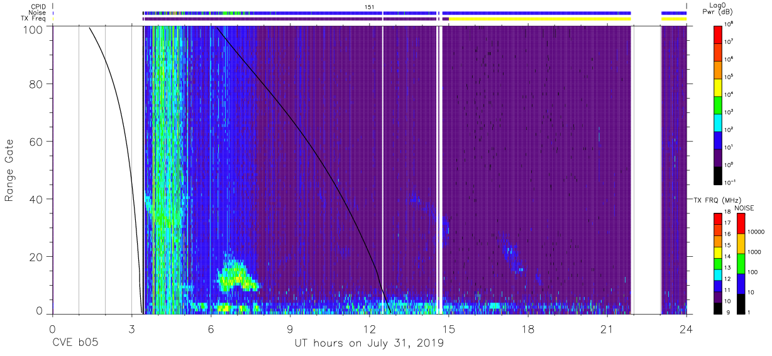Click the y-axis tick label '40'

(36, 199)
